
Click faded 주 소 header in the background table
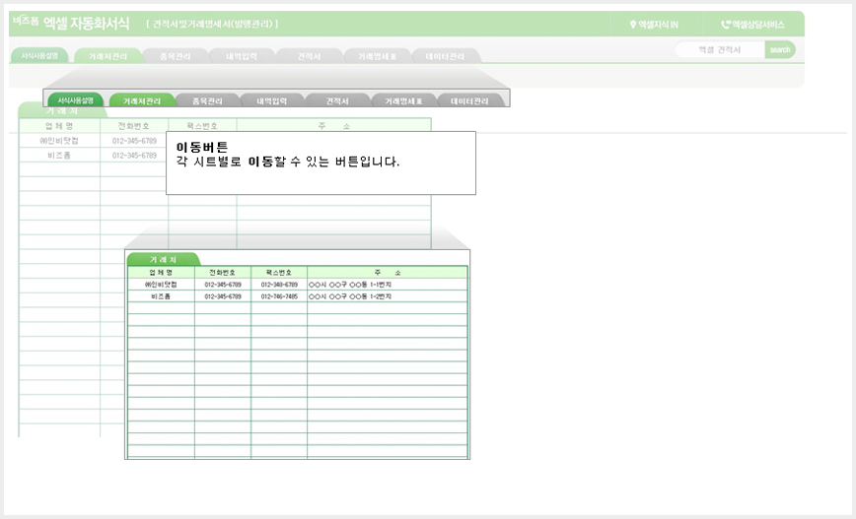point(334,126)
